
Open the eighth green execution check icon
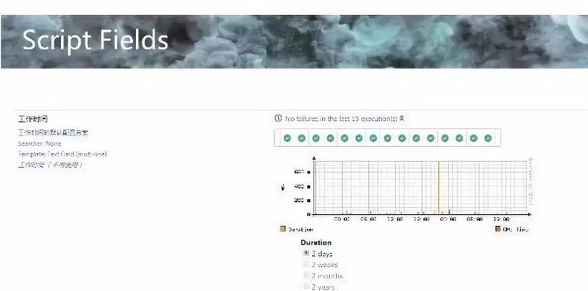click(387, 138)
